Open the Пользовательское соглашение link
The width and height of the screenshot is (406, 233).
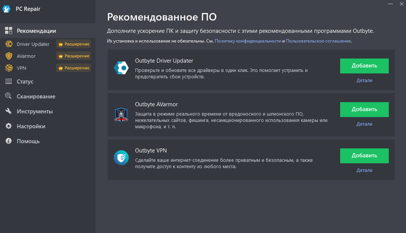click(x=318, y=41)
